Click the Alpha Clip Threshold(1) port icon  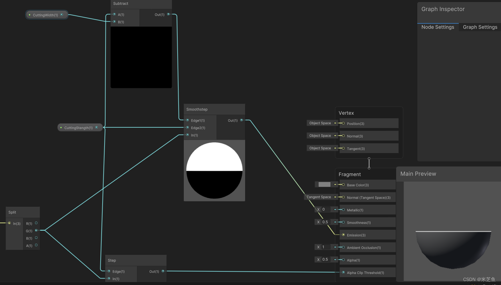click(344, 272)
